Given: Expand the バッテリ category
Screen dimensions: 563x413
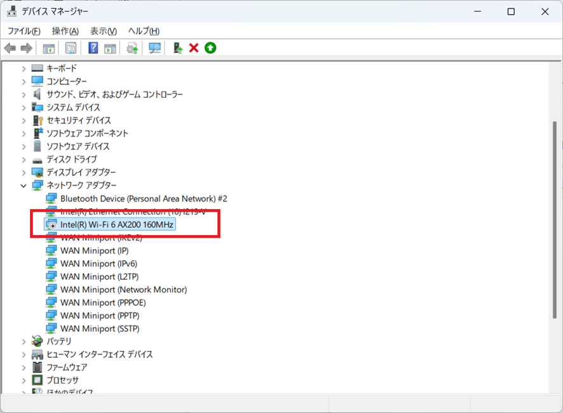Looking at the screenshot, I should pos(24,341).
